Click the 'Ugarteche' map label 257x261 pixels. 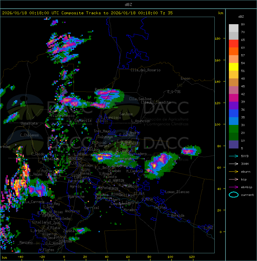[76, 197]
